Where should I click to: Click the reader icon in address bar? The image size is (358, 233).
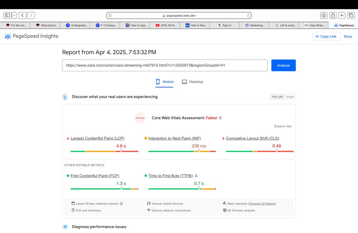click(110, 15)
